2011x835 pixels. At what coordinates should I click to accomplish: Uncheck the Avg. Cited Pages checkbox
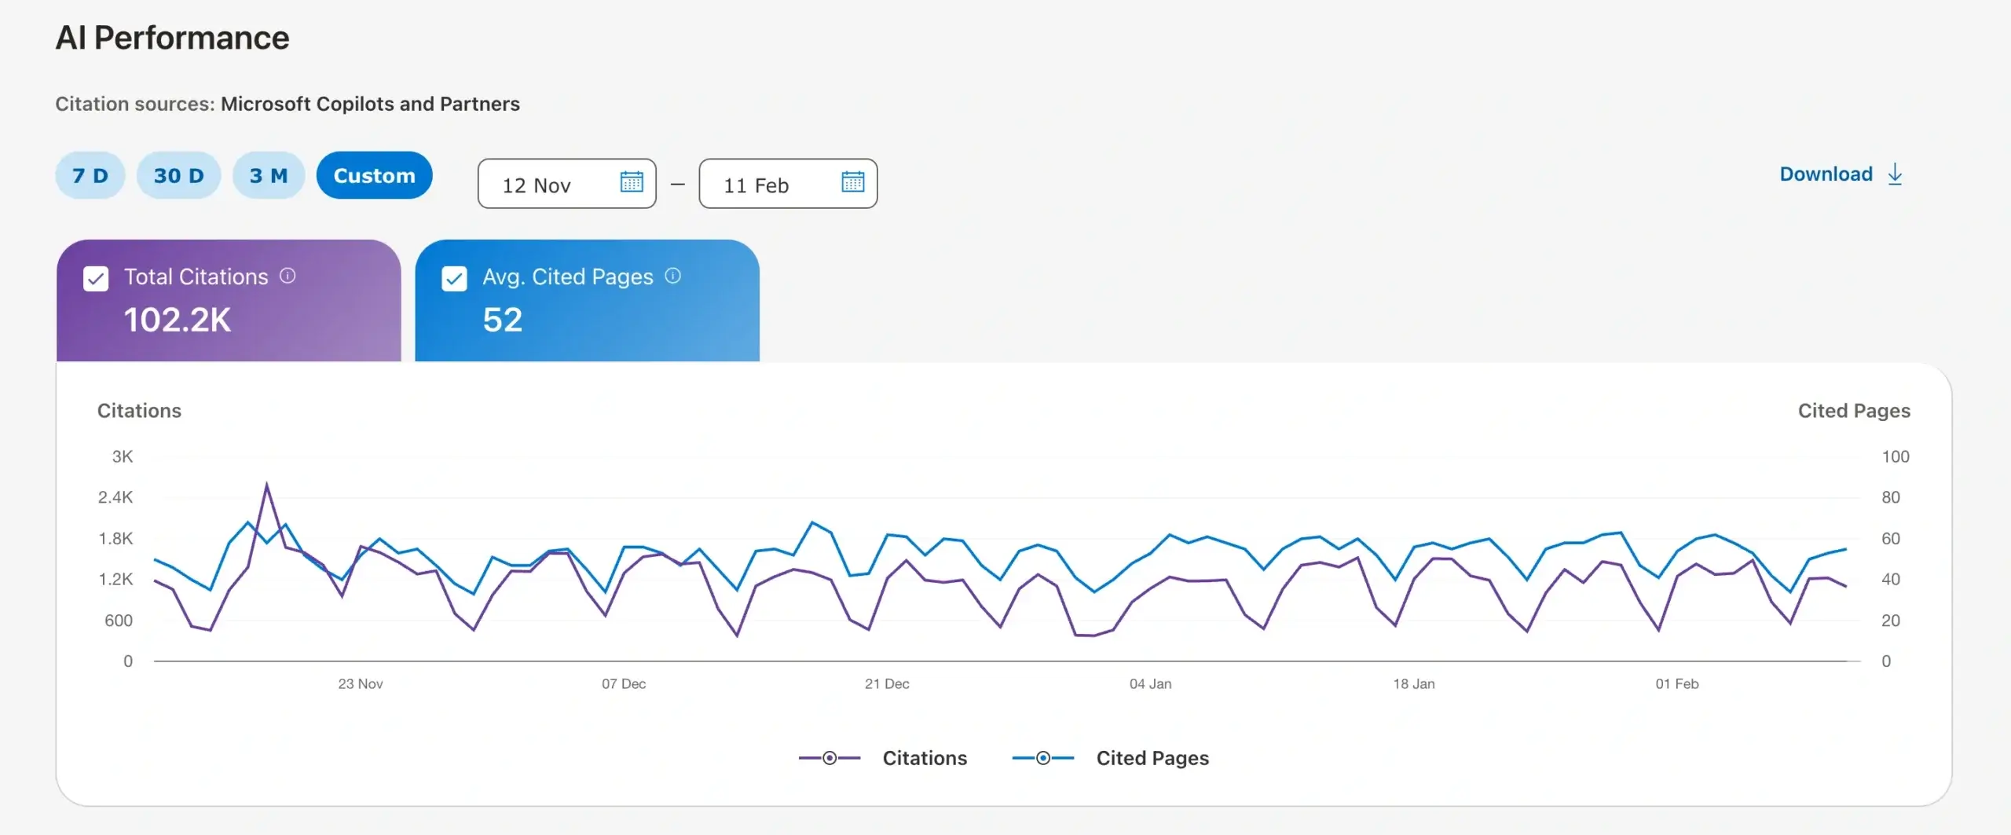click(454, 278)
